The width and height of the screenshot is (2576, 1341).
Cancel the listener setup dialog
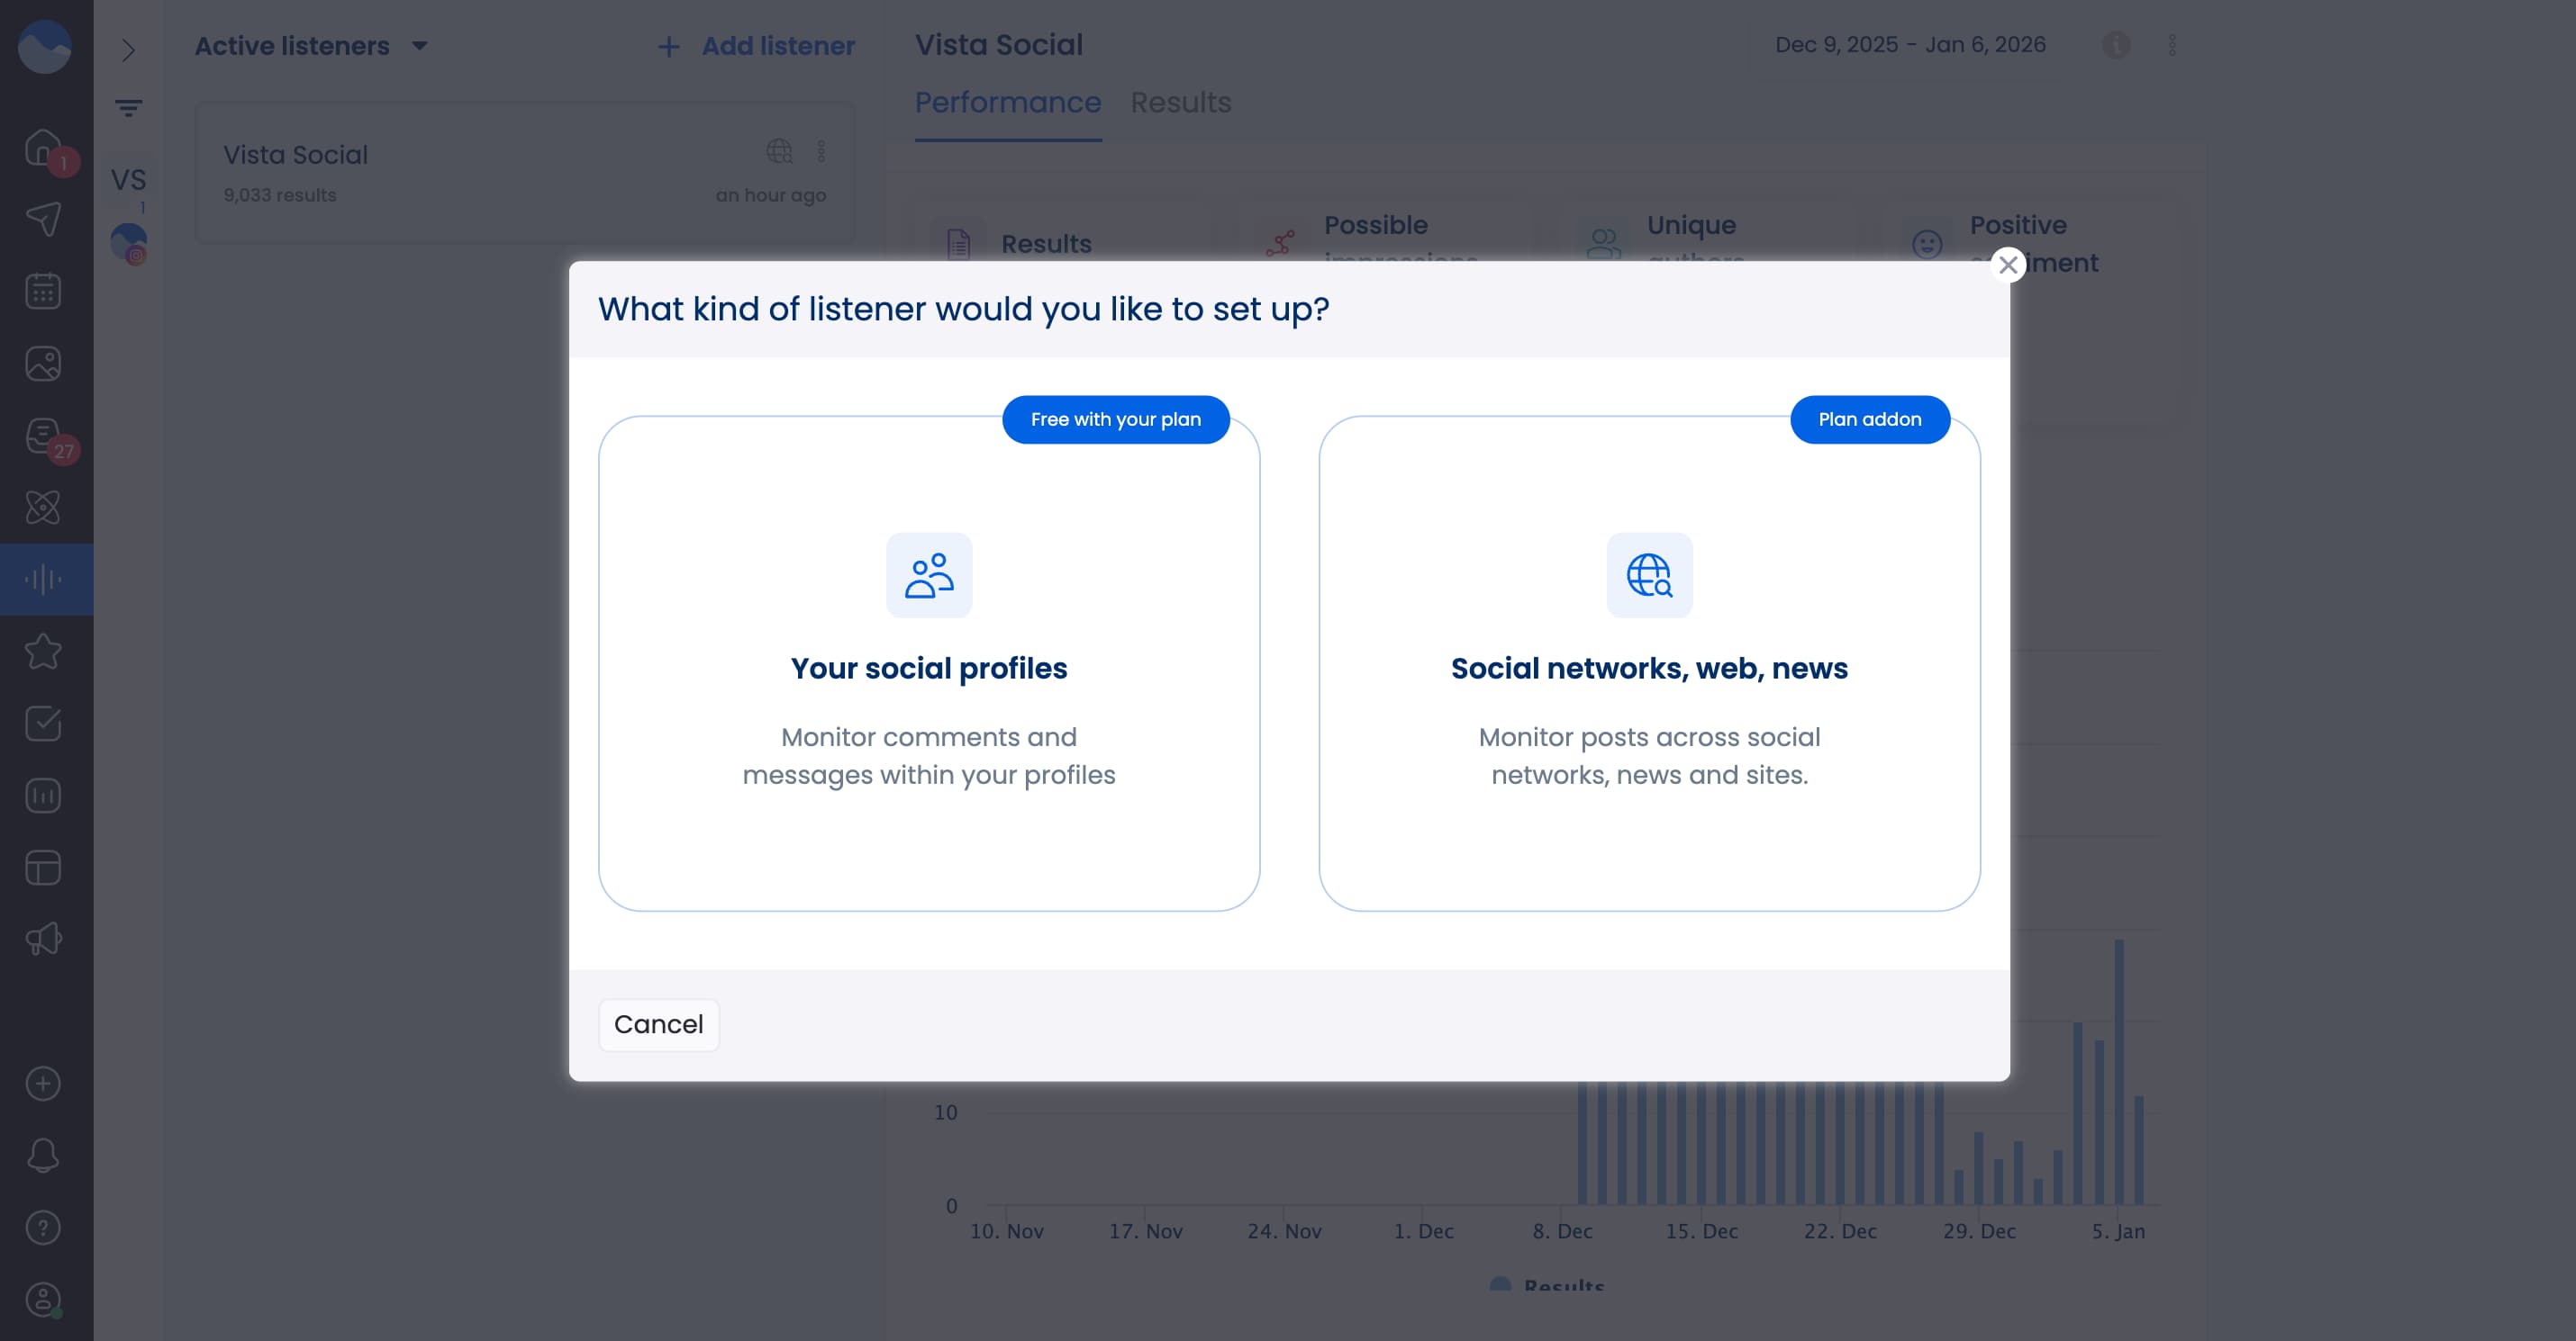click(658, 1024)
